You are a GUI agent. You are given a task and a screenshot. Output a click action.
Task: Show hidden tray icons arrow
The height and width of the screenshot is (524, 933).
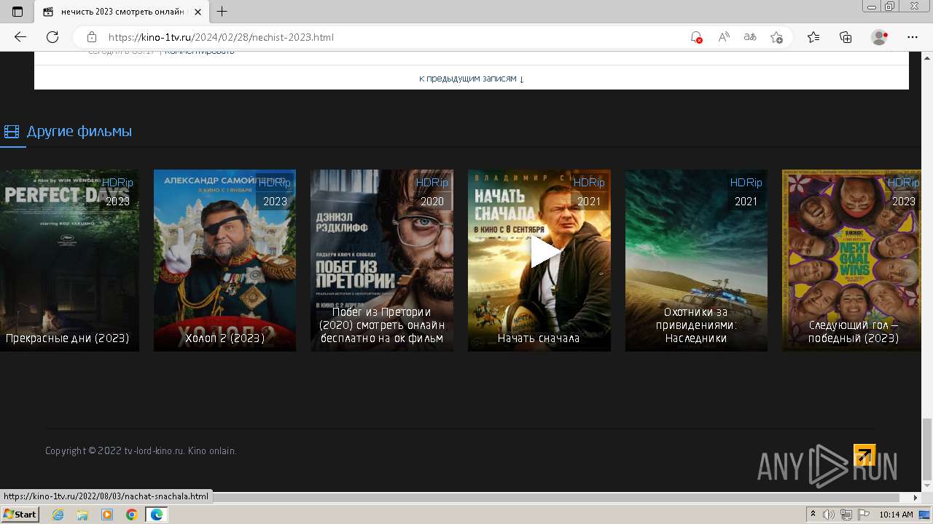(813, 515)
